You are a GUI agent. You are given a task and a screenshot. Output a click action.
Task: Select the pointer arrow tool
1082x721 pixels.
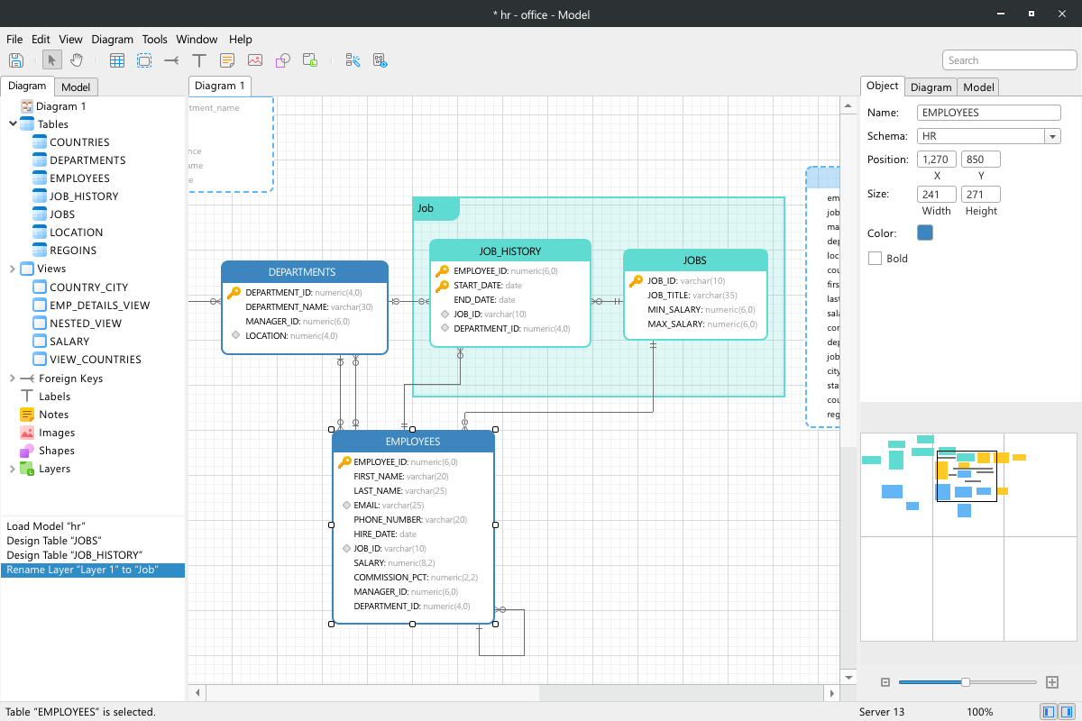tap(52, 60)
